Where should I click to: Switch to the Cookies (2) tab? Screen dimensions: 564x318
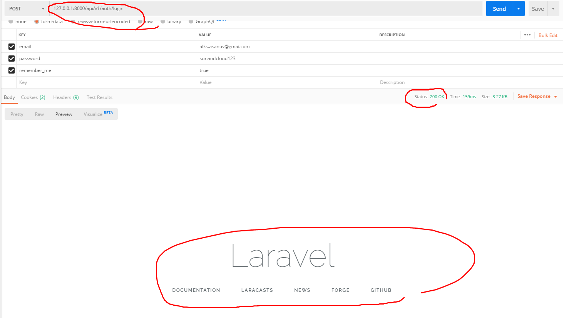[33, 97]
